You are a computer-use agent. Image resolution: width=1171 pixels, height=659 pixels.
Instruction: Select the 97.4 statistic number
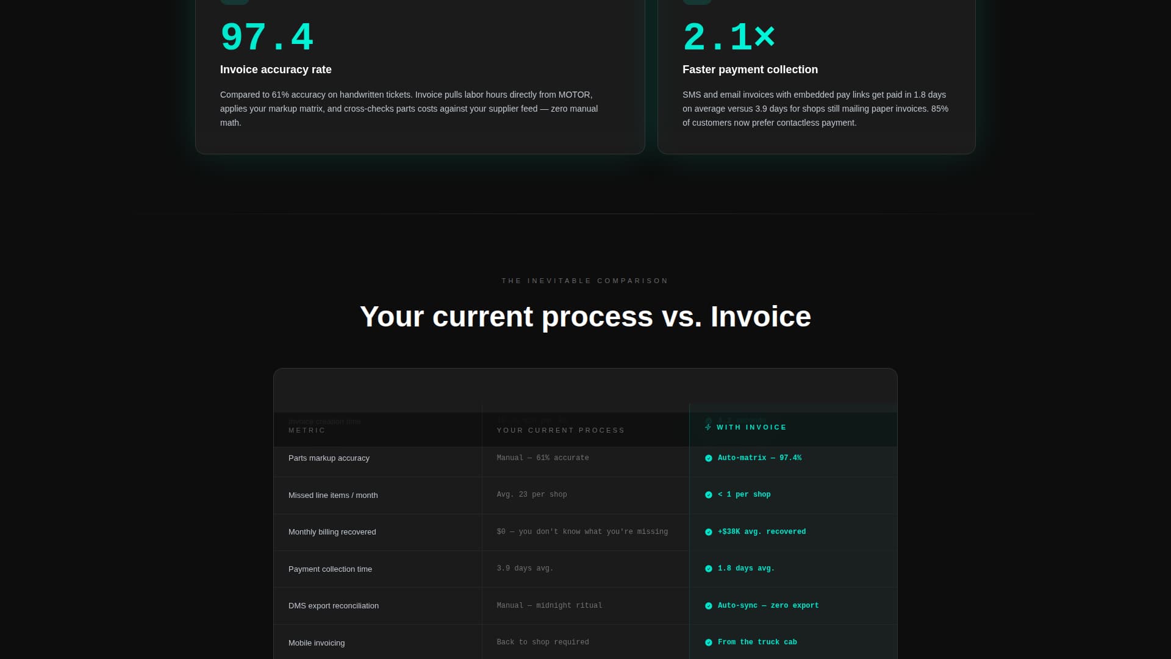pyautogui.click(x=267, y=37)
